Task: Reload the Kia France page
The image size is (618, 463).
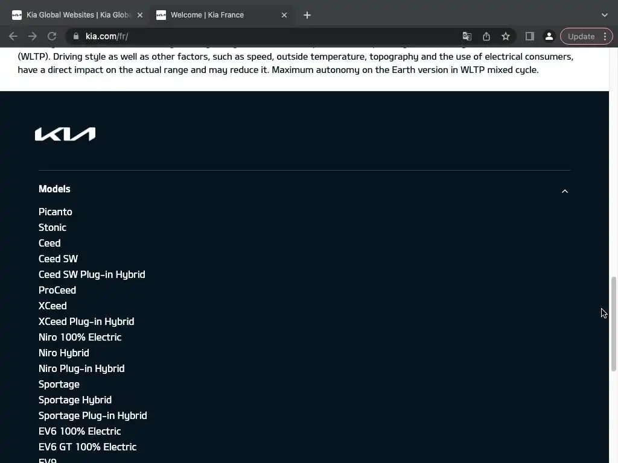Action: 52,36
